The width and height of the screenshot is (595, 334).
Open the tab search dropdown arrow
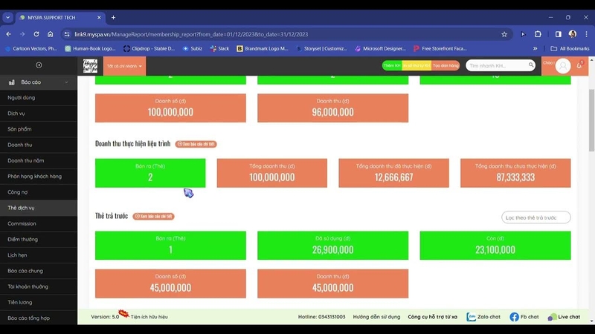[7, 17]
